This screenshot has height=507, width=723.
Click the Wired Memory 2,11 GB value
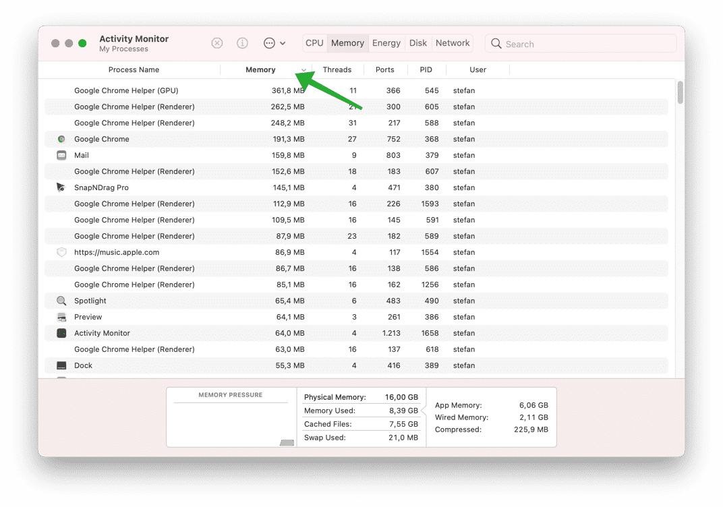pos(534,417)
